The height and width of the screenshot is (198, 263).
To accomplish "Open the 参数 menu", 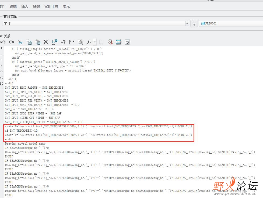I will (36, 6).
